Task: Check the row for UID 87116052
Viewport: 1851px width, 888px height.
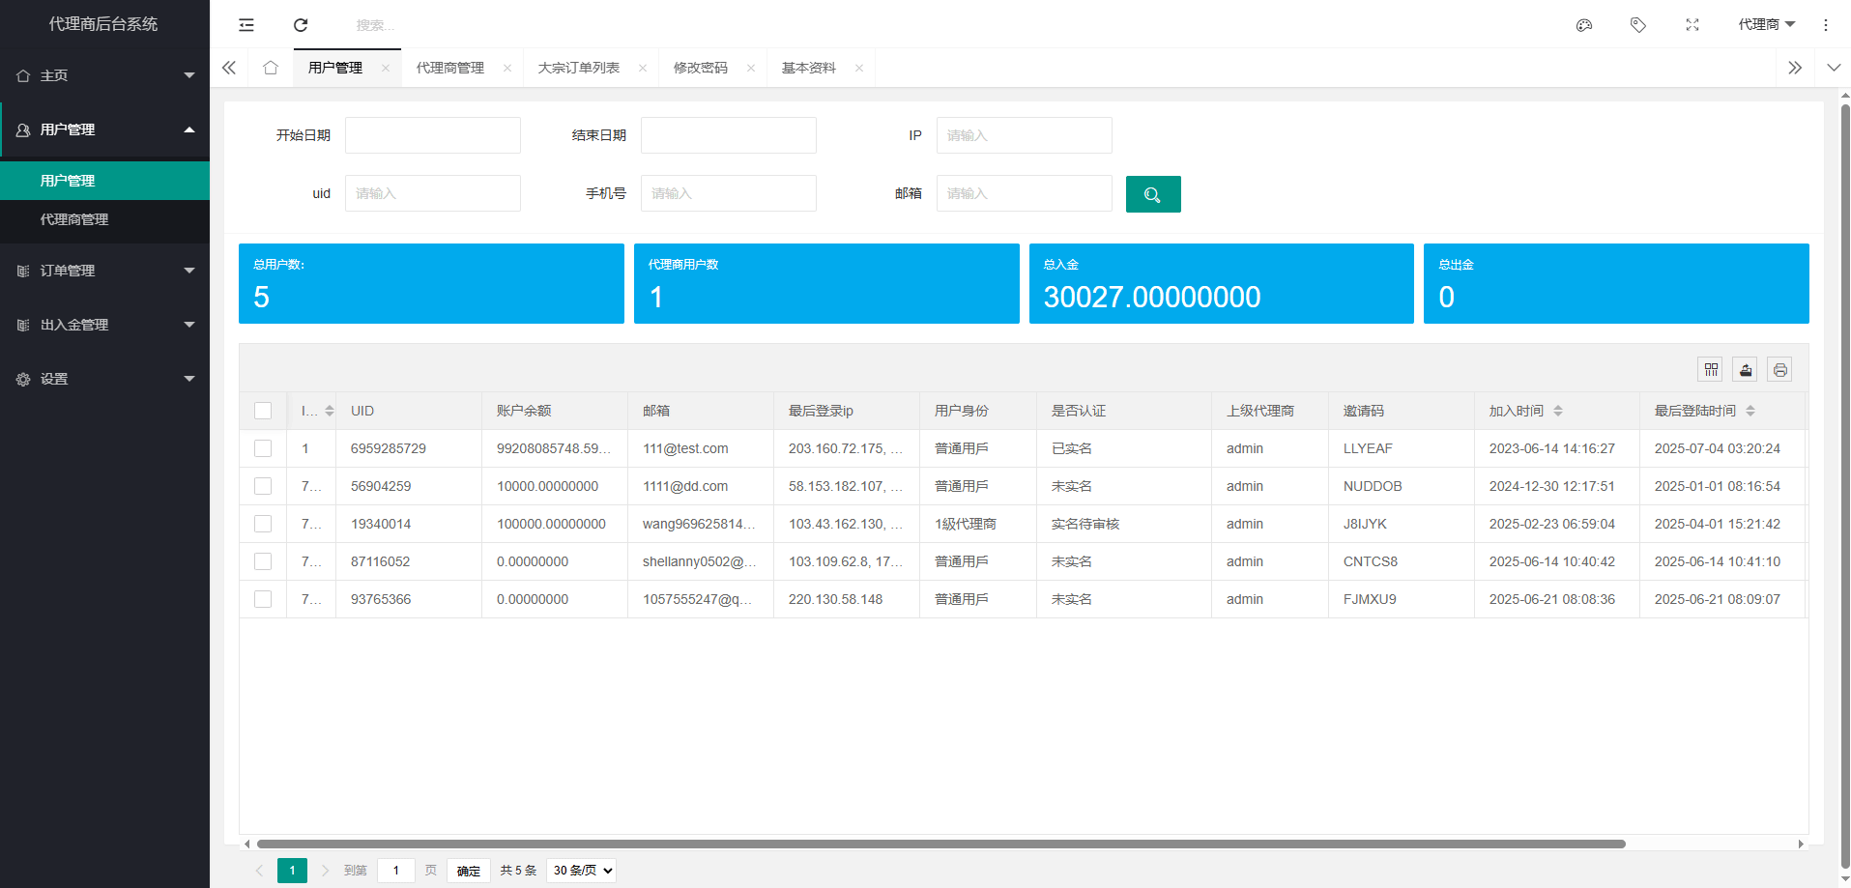Action: [x=263, y=561]
